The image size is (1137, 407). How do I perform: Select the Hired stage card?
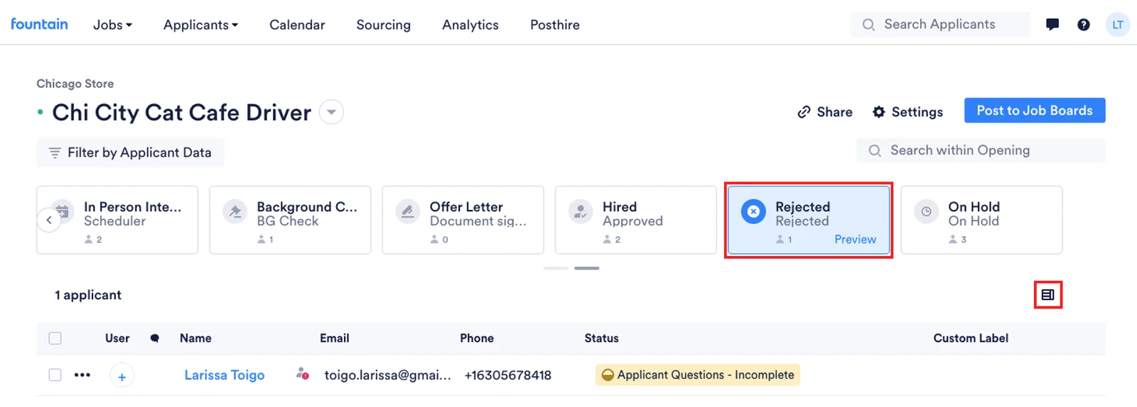[635, 220]
